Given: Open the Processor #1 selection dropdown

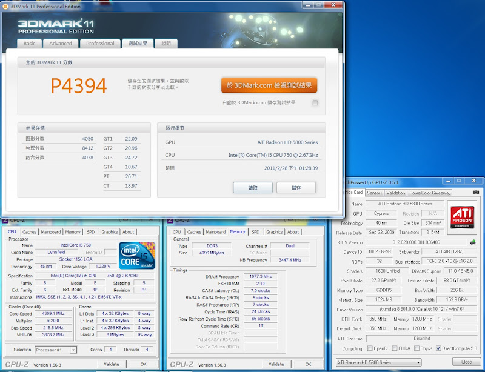Looking at the screenshot, I should (56, 350).
